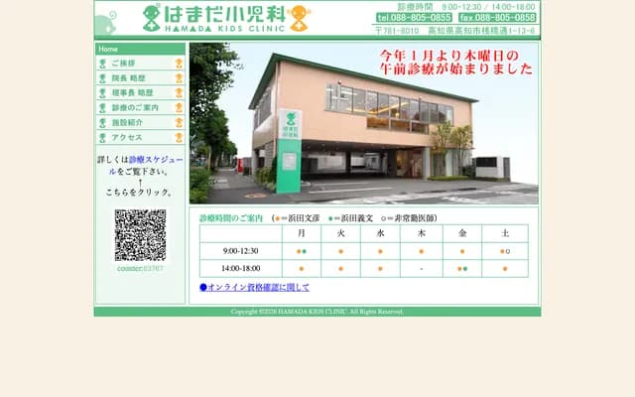
Task: Click the 土 column header in schedule table
Action: pyautogui.click(x=505, y=233)
